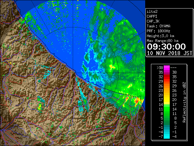Click the magenta >38 legend swatch
This screenshot has width=194, height=146.
pyautogui.click(x=167, y=68)
